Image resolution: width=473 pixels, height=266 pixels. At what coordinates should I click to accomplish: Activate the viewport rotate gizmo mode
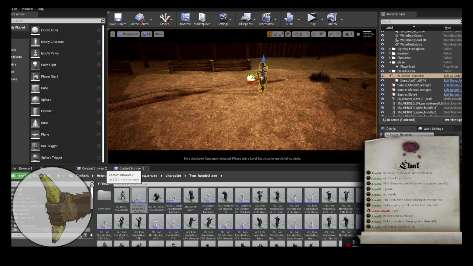pos(275,34)
